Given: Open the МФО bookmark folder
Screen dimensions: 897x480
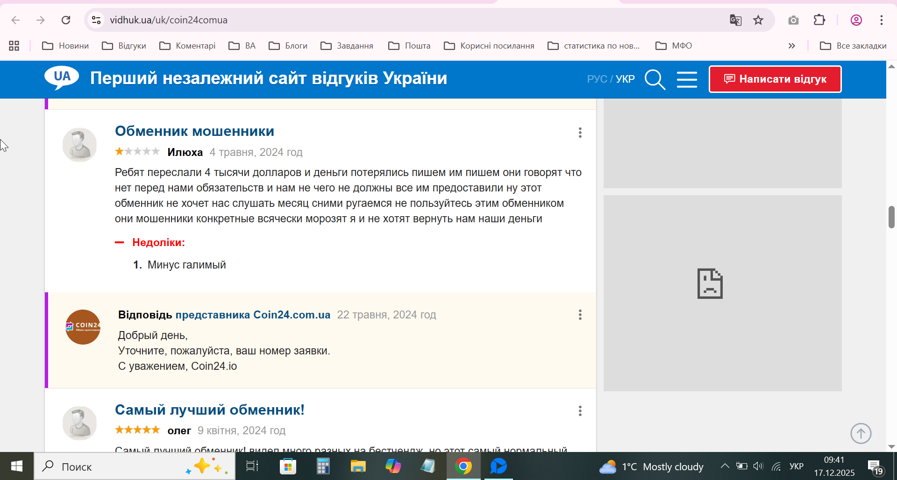Looking at the screenshot, I should pos(674,46).
